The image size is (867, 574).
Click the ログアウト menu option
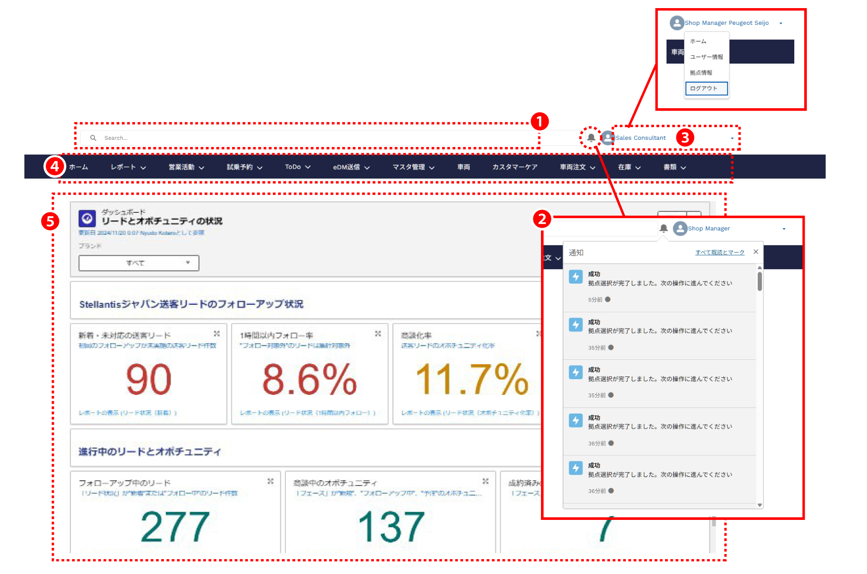pos(706,88)
